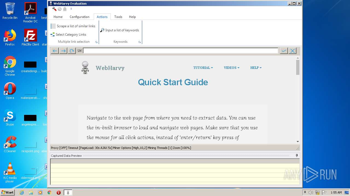Switch to the Configuration ribbon tab
The image size is (350, 196).
(x=80, y=17)
